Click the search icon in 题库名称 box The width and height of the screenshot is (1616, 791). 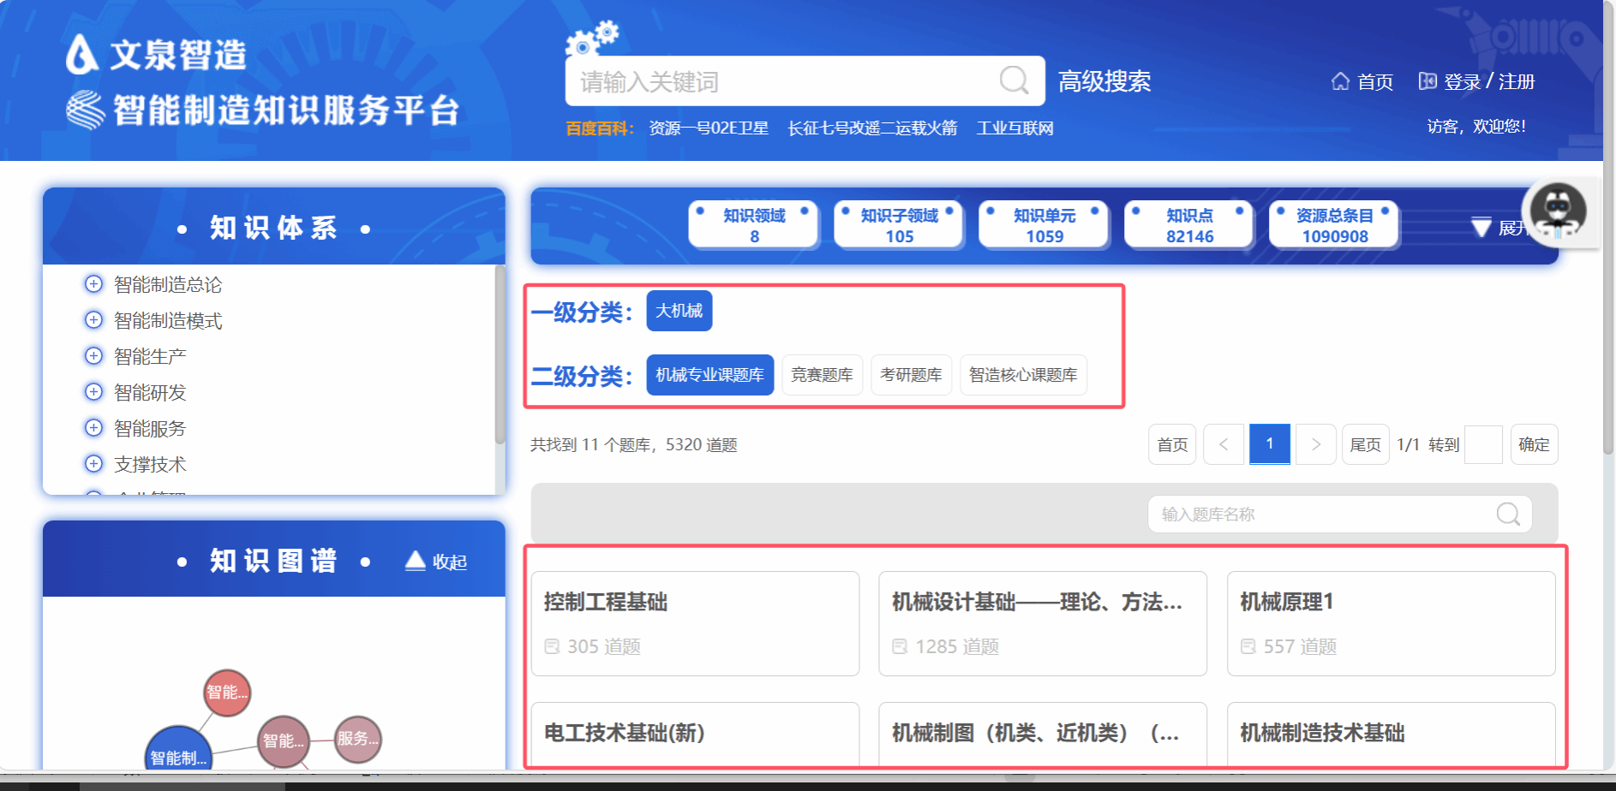(x=1508, y=514)
